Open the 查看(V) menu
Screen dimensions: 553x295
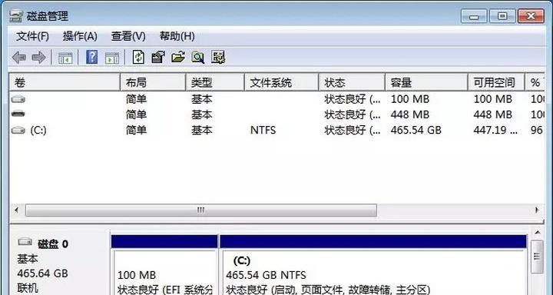128,36
